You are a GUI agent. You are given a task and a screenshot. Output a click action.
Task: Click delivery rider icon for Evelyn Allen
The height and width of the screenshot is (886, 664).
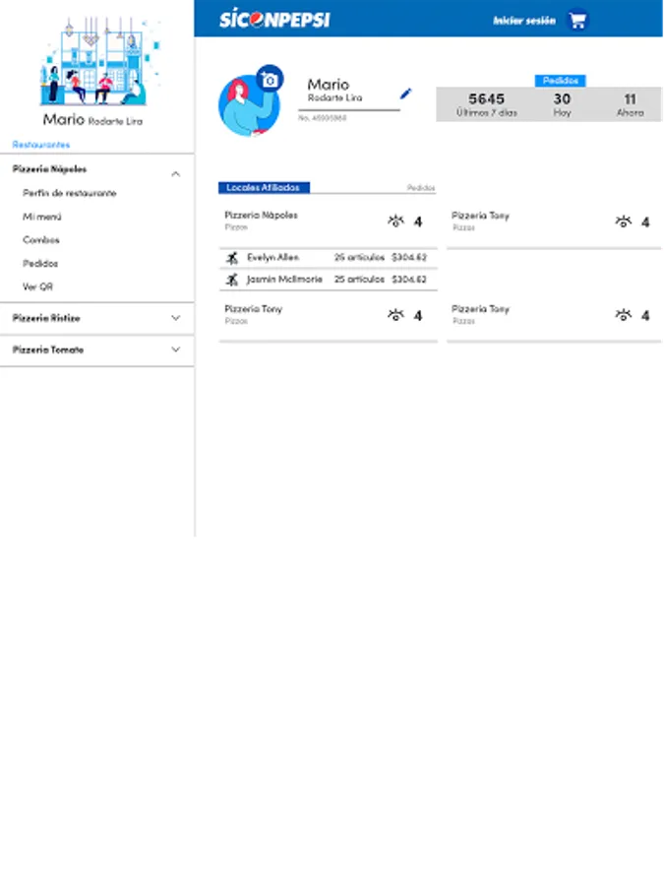(232, 258)
